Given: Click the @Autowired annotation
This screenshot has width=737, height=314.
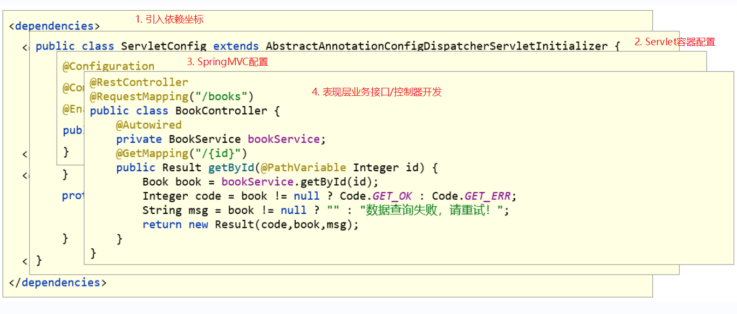Looking at the screenshot, I should [149, 125].
